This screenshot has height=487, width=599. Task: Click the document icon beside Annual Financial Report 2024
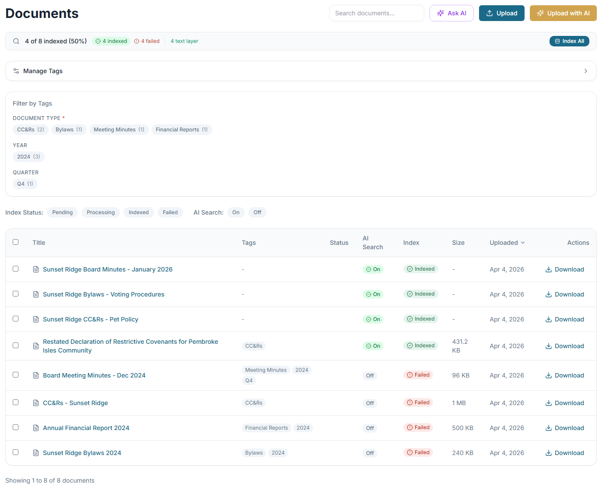(35, 427)
